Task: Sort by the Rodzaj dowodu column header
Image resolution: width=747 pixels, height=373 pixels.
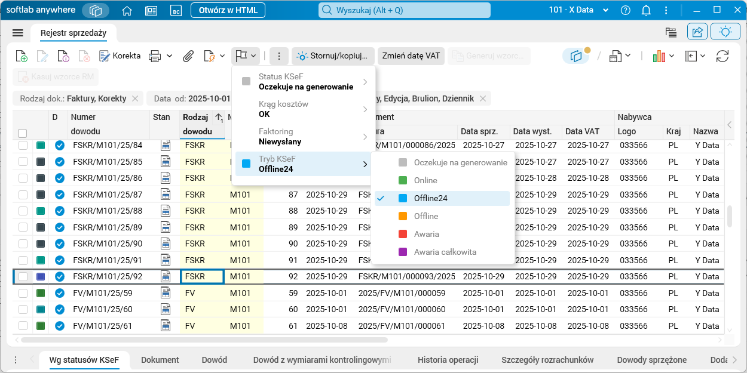Action: 202,124
